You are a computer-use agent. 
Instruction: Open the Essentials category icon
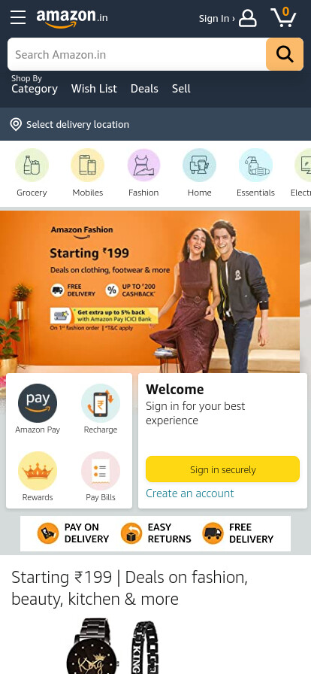pyautogui.click(x=255, y=165)
